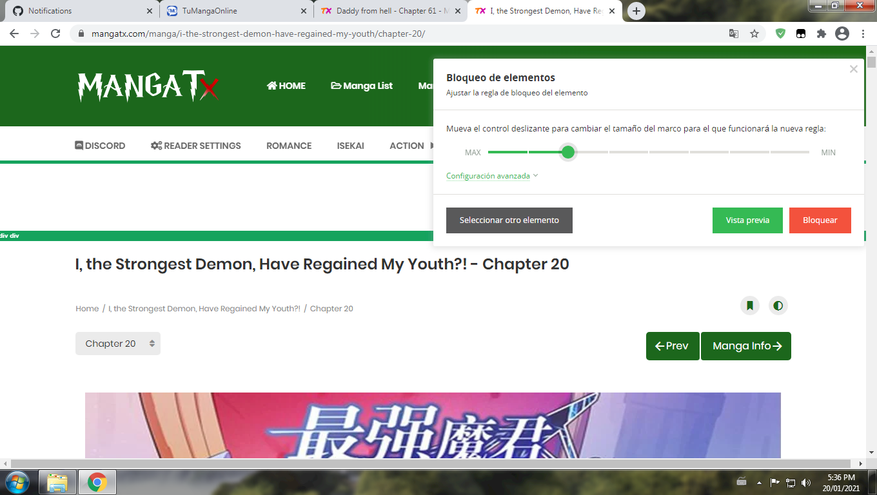Image resolution: width=877 pixels, height=495 pixels.
Task: Open the Chapter 20 dropdown
Action: (118, 344)
